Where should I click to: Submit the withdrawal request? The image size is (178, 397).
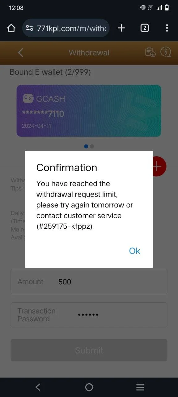click(x=89, y=350)
